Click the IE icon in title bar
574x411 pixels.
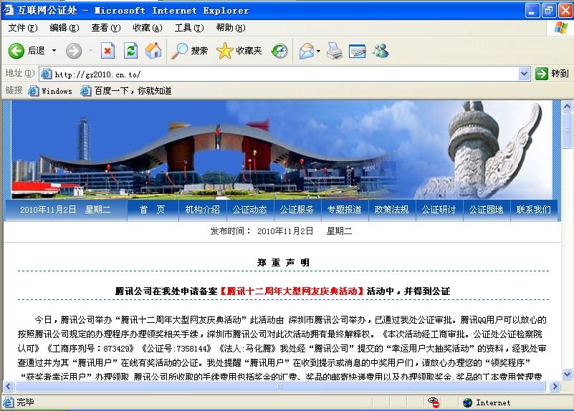tap(8, 10)
